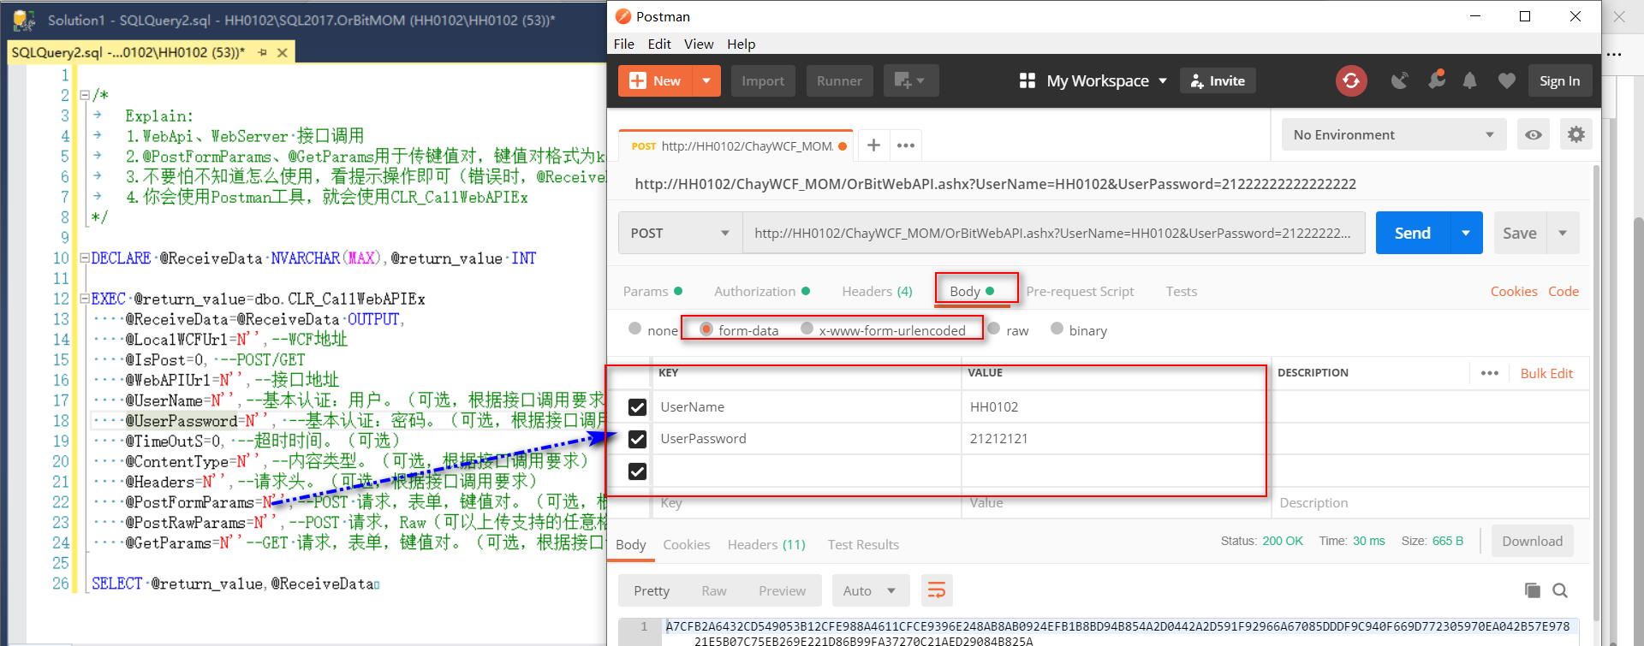Image resolution: width=1644 pixels, height=646 pixels.
Task: Open manage environments gear icon
Action: pyautogui.click(x=1575, y=134)
